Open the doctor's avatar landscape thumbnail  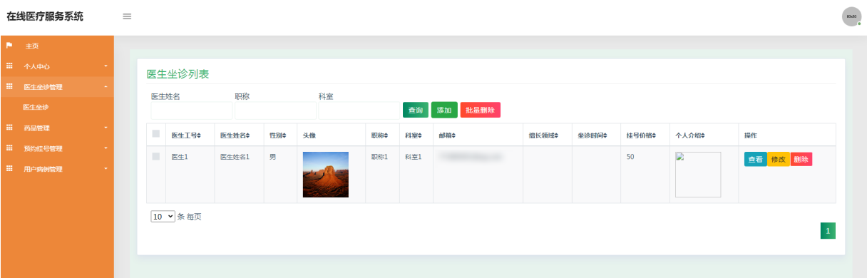tap(326, 174)
